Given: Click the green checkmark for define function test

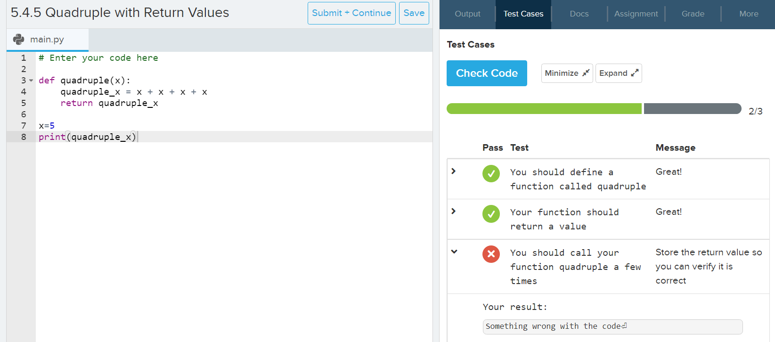Looking at the screenshot, I should coord(491,173).
